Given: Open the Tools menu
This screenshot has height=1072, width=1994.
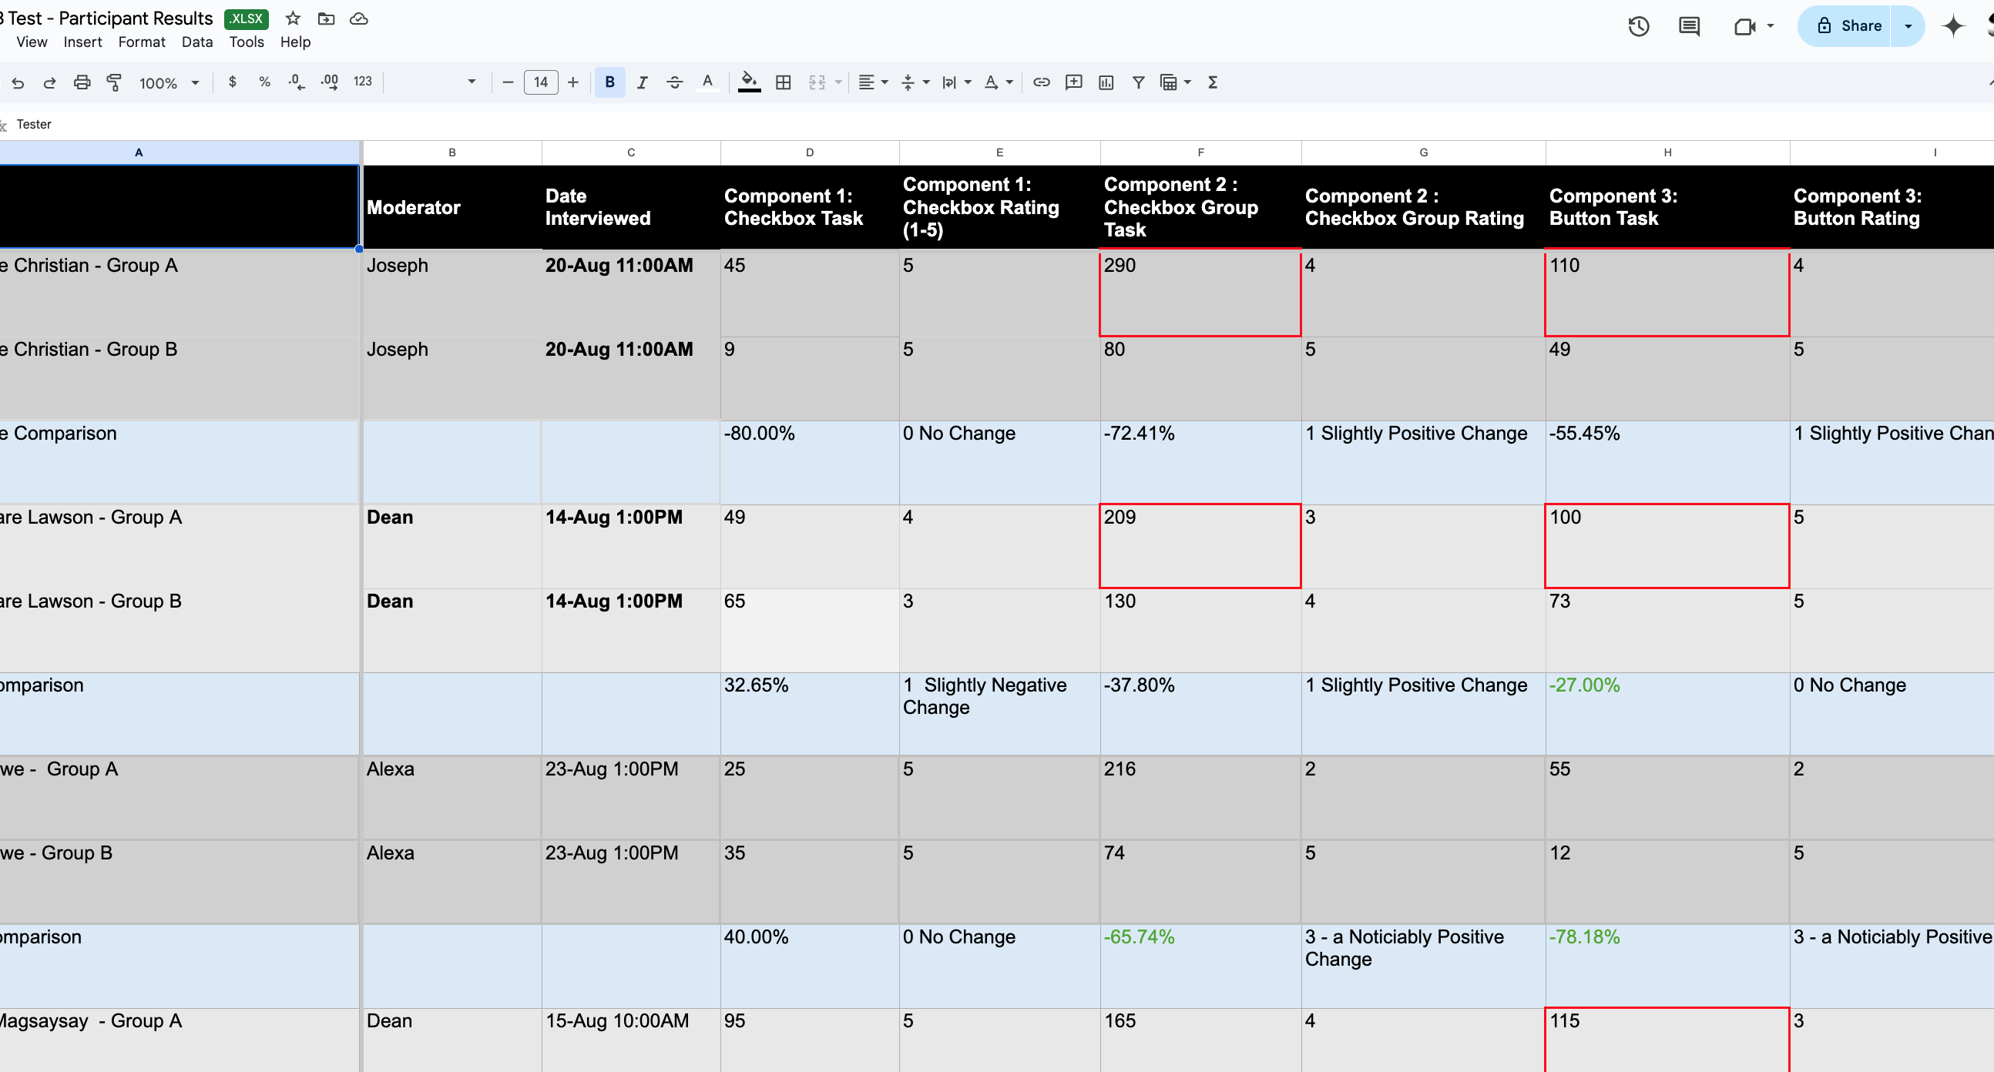Looking at the screenshot, I should click(x=246, y=42).
